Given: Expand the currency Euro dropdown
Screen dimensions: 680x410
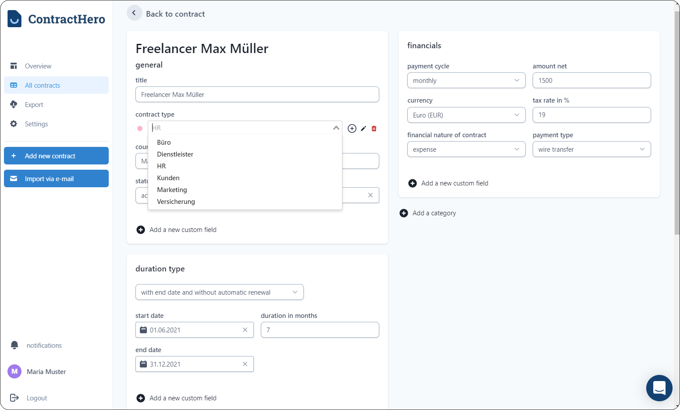Looking at the screenshot, I should click(x=466, y=115).
